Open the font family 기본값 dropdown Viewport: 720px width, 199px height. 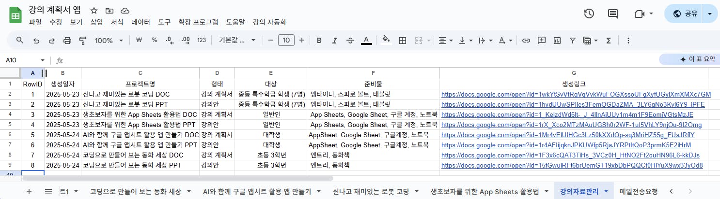point(238,41)
